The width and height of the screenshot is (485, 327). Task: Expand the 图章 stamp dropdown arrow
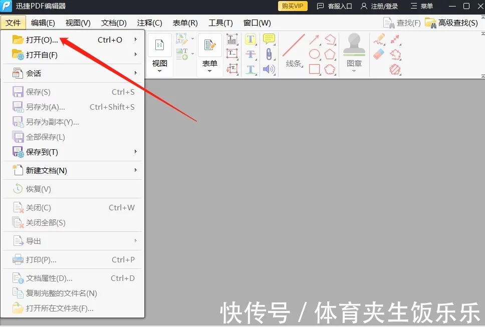tap(354, 72)
